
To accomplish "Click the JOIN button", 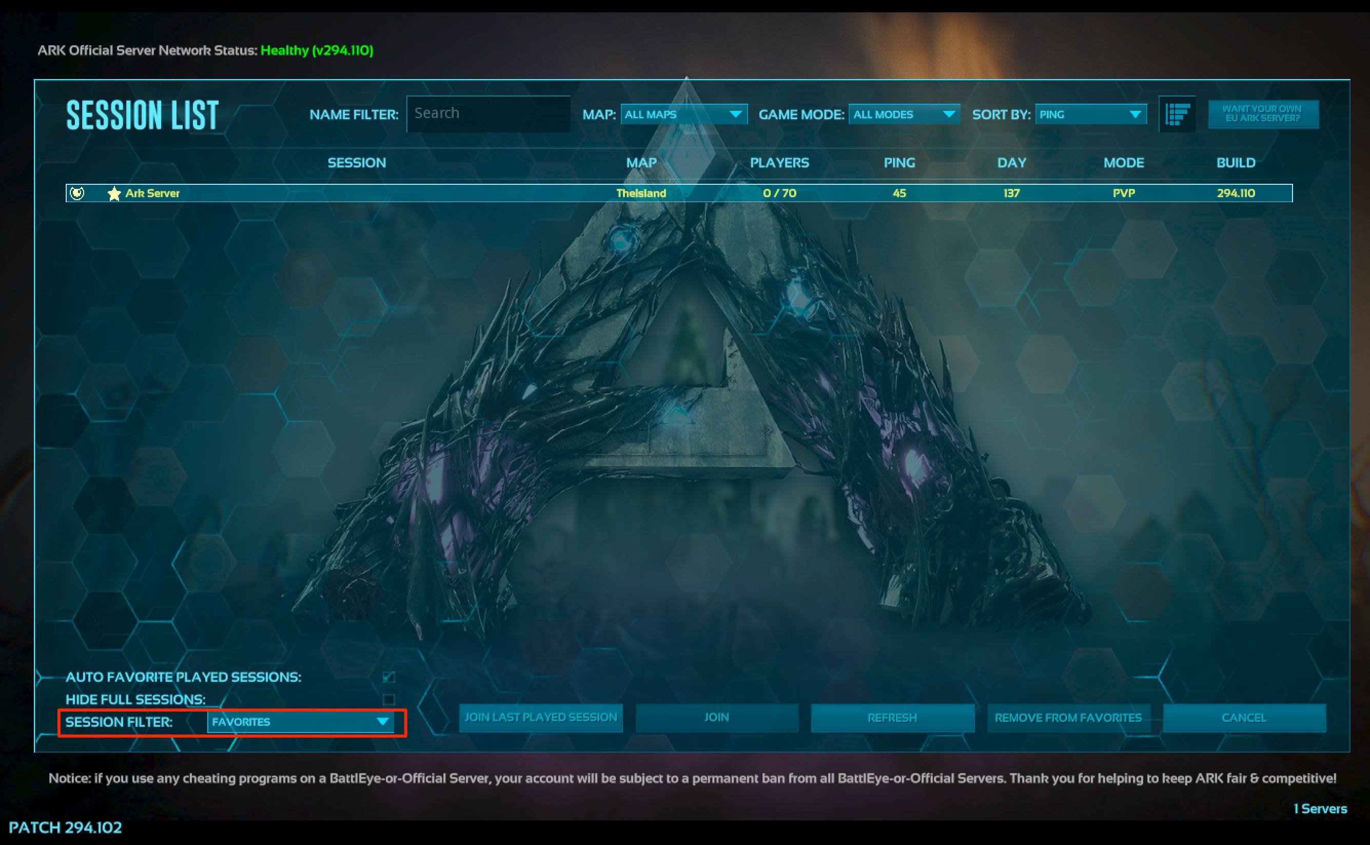I will click(x=716, y=718).
